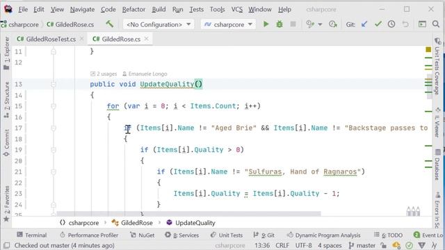Show Git history clock icon
Screen dimensions: 445x250
point(391,24)
